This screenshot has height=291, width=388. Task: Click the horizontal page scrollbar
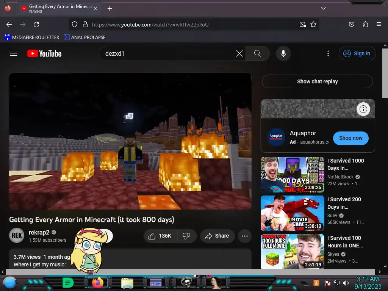click(x=190, y=272)
